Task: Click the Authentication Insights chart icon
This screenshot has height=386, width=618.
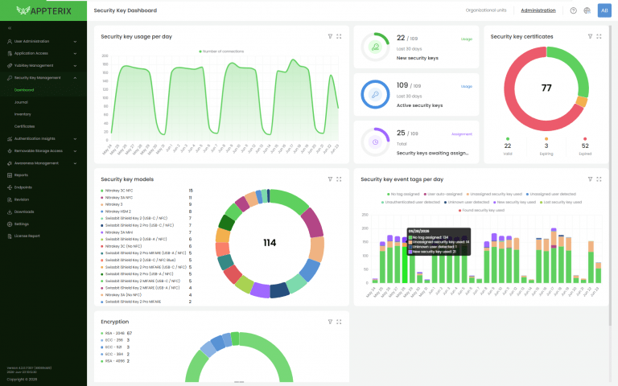Action: (x=10, y=139)
